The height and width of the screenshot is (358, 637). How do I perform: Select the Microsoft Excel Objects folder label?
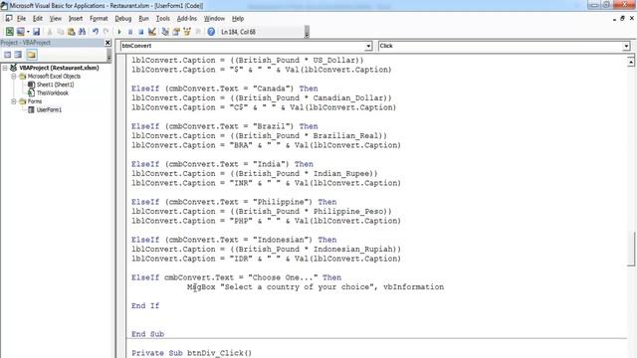[54, 77]
